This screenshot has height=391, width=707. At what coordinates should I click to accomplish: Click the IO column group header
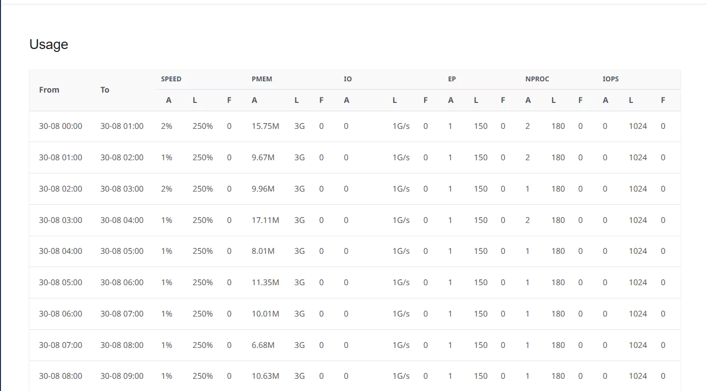[348, 79]
